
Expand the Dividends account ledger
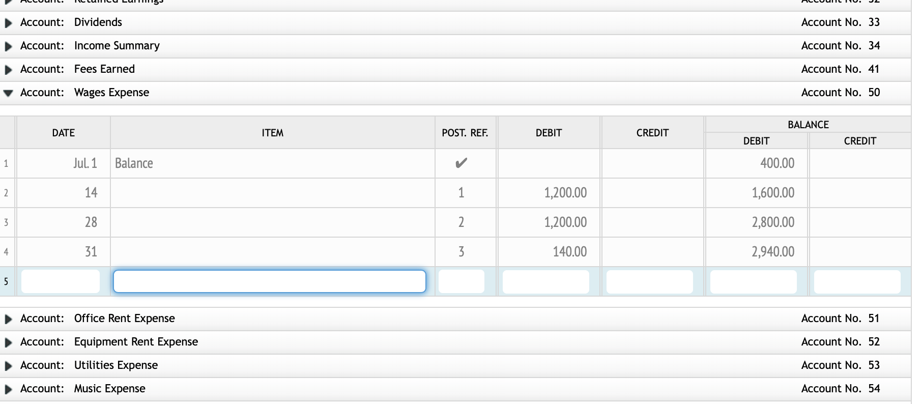pos(8,22)
